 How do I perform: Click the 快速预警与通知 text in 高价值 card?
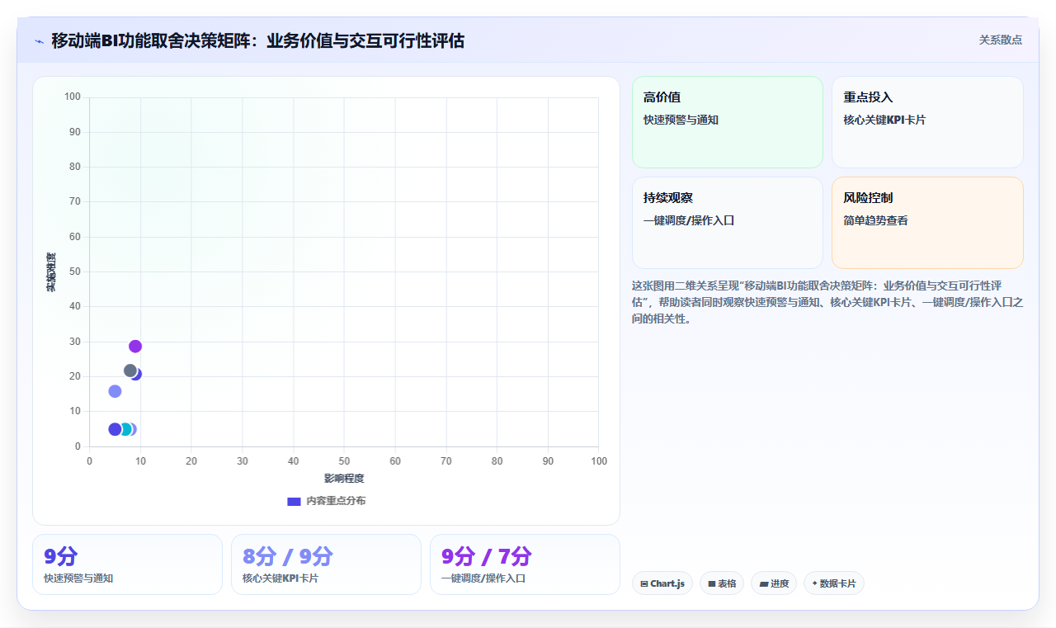pos(681,120)
